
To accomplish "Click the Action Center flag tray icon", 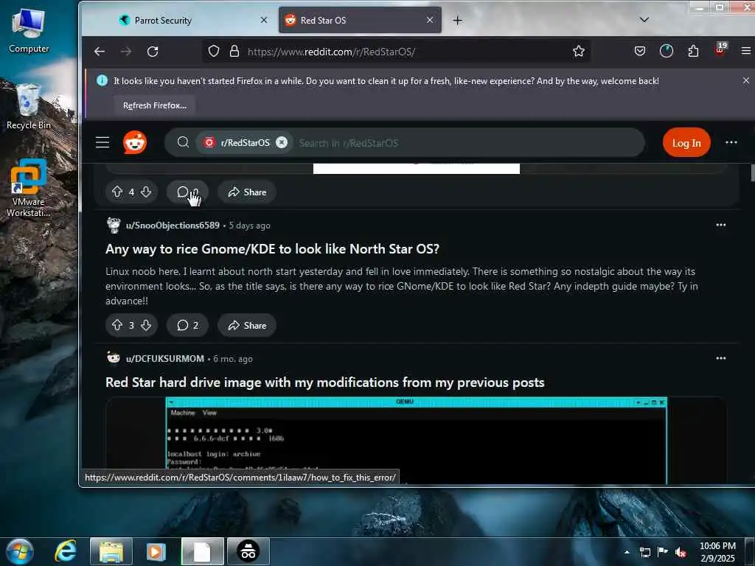I will pyautogui.click(x=663, y=552).
